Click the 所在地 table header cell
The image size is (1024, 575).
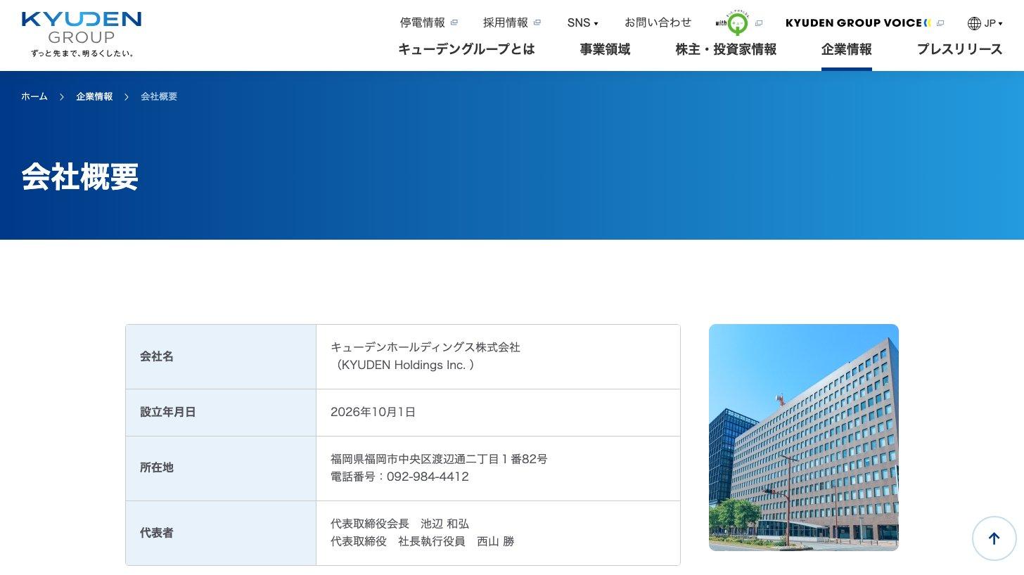coord(221,468)
